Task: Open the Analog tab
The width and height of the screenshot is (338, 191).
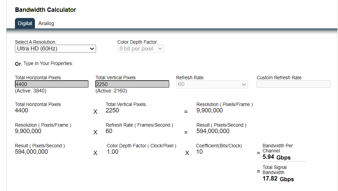Action: (x=46, y=23)
